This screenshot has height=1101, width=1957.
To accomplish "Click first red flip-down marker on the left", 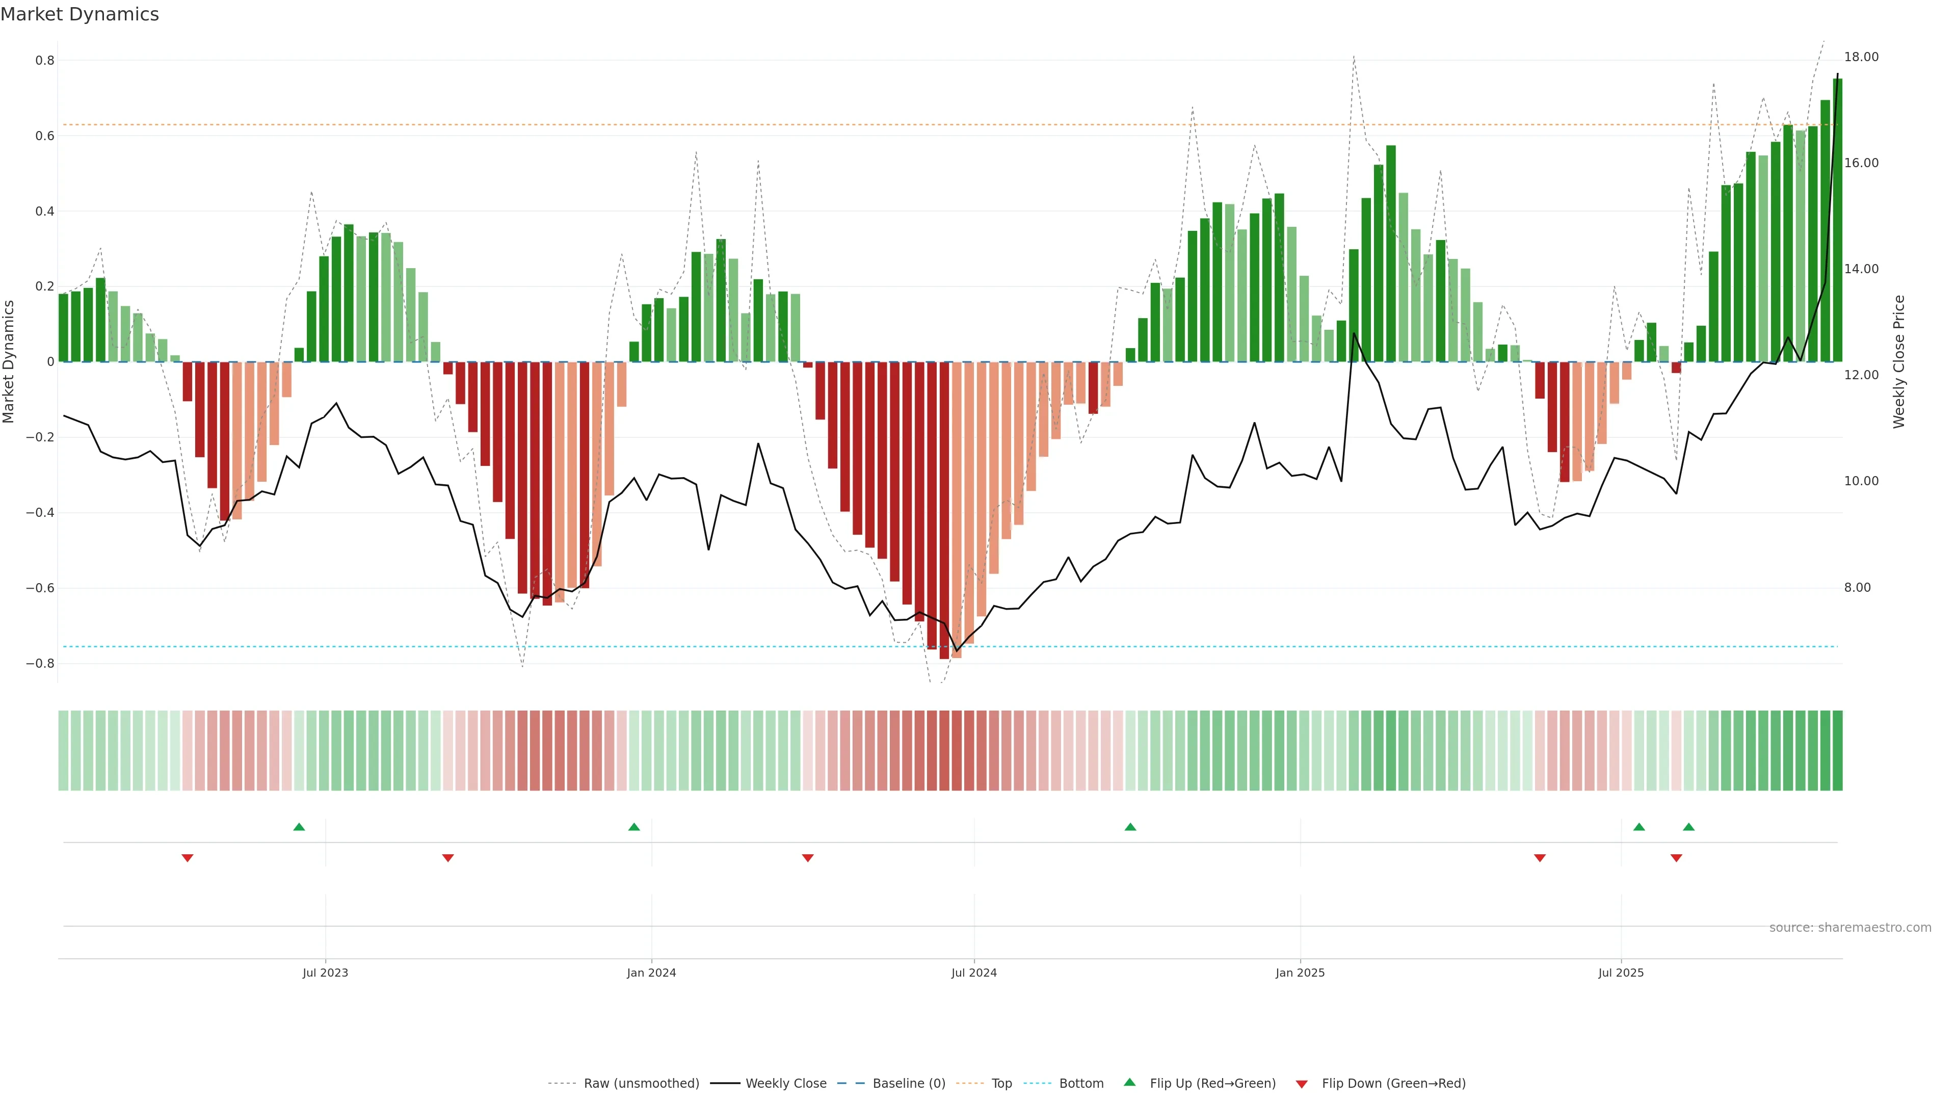I will 188,858.
